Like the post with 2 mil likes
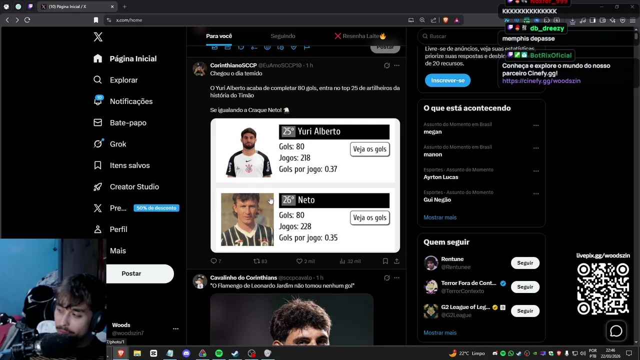Image resolution: width=640 pixels, height=360 pixels. point(305,261)
